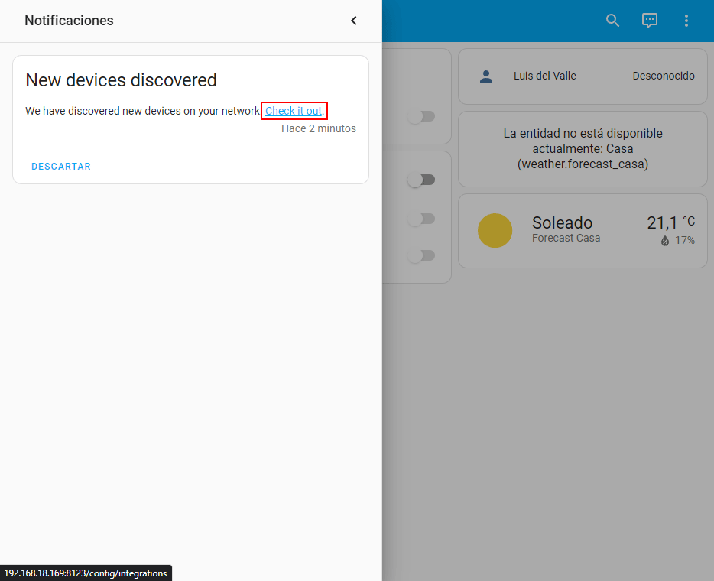Click the unavailable weather.forecast_casa card
The image size is (714, 581).
(x=583, y=149)
